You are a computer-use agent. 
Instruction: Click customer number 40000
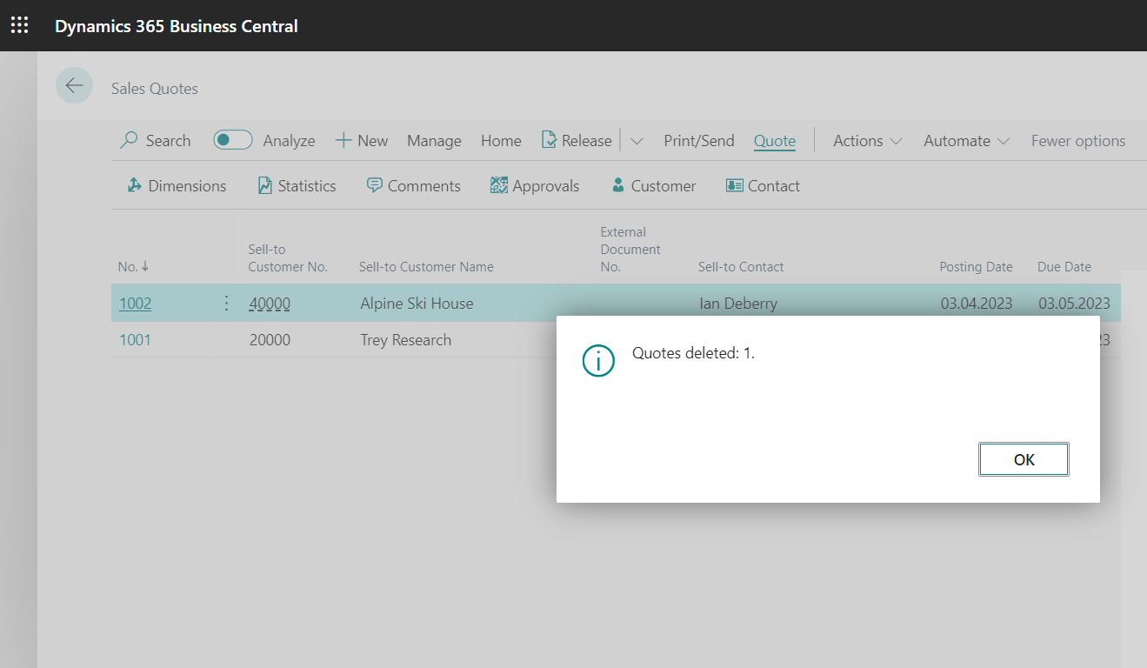(x=270, y=304)
